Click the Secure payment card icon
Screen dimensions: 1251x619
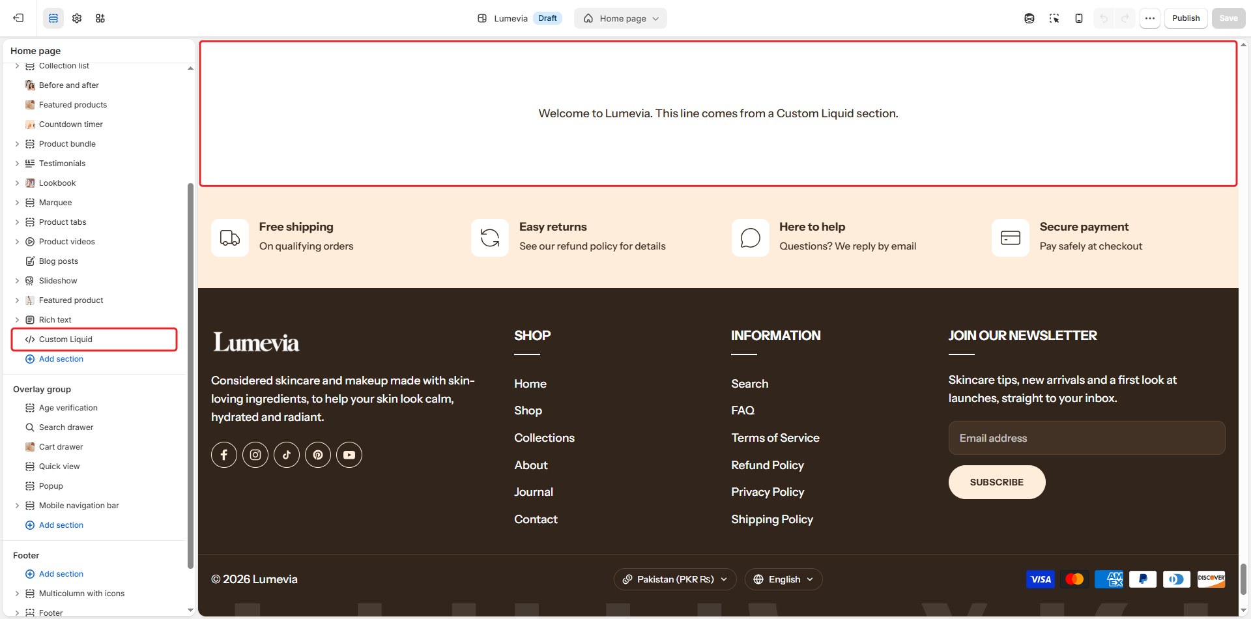[1011, 238]
